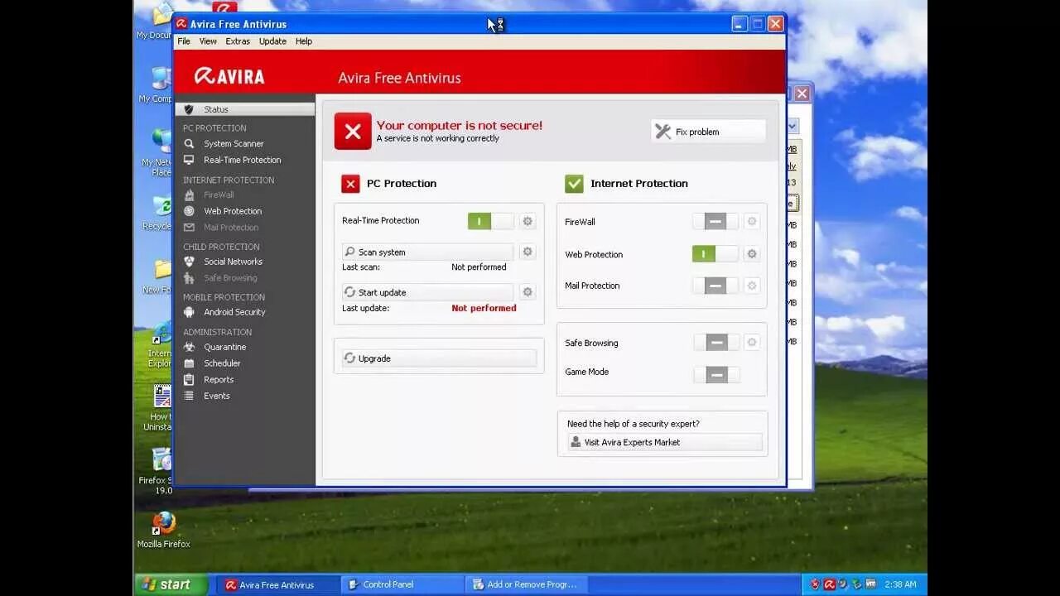
Task: Select Mail Protection in the sidebar
Action: pyautogui.click(x=231, y=228)
